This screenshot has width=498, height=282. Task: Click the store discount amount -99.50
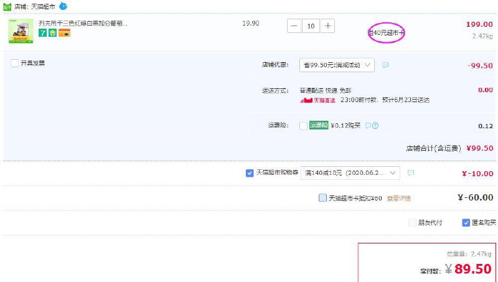coord(480,66)
